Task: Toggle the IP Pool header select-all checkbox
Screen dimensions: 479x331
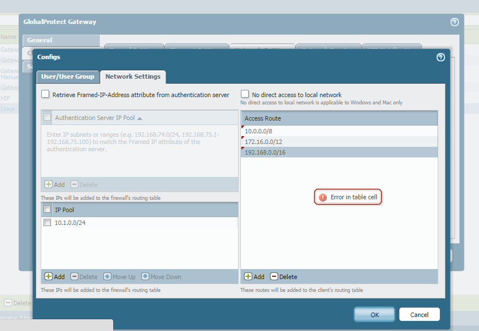Action: [x=47, y=209]
